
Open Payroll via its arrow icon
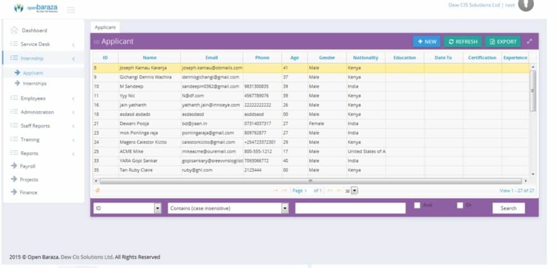(14, 166)
